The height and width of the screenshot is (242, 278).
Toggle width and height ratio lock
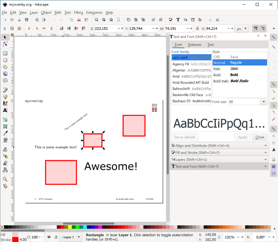[x=197, y=29]
